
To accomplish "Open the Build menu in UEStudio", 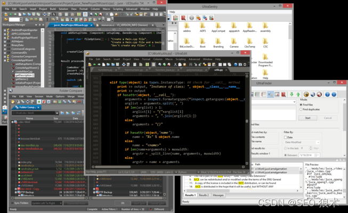I will click(53, 9).
